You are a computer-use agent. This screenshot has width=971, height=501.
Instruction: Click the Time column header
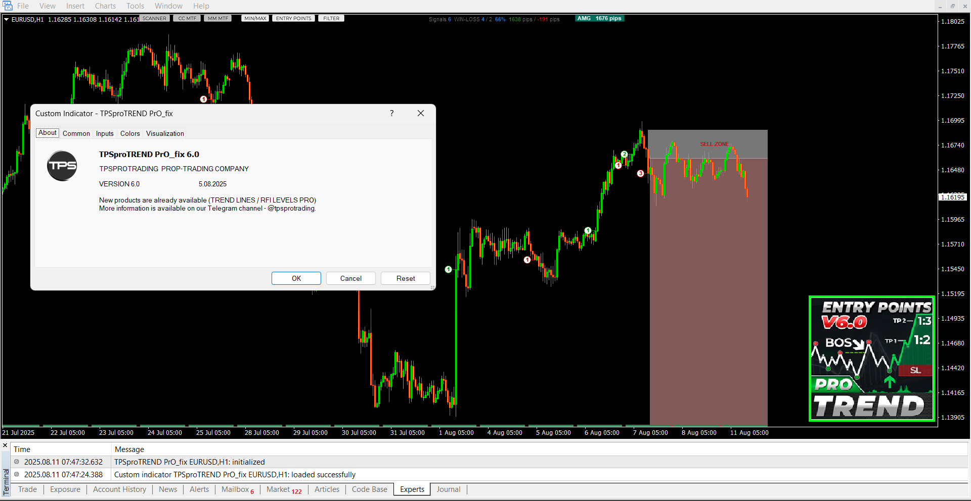[x=61, y=449]
